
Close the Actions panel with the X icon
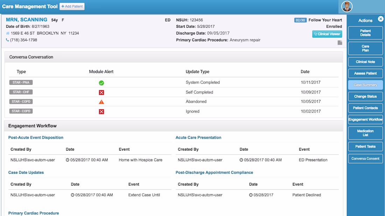coord(380,19)
